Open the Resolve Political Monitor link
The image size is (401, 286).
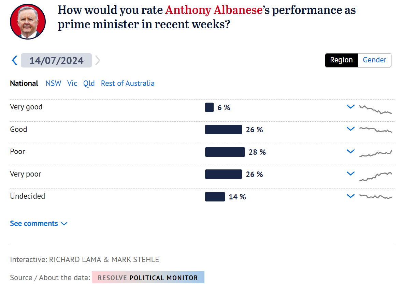coord(148,277)
